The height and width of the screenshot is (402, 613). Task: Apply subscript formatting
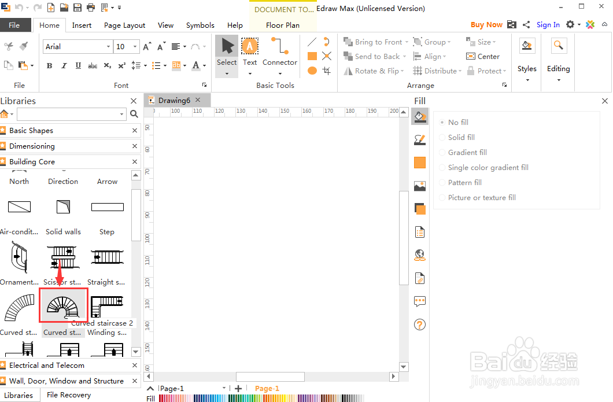pos(108,66)
